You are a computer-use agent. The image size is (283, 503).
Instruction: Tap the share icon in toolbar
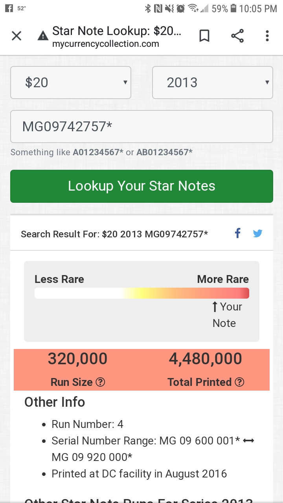[237, 36]
